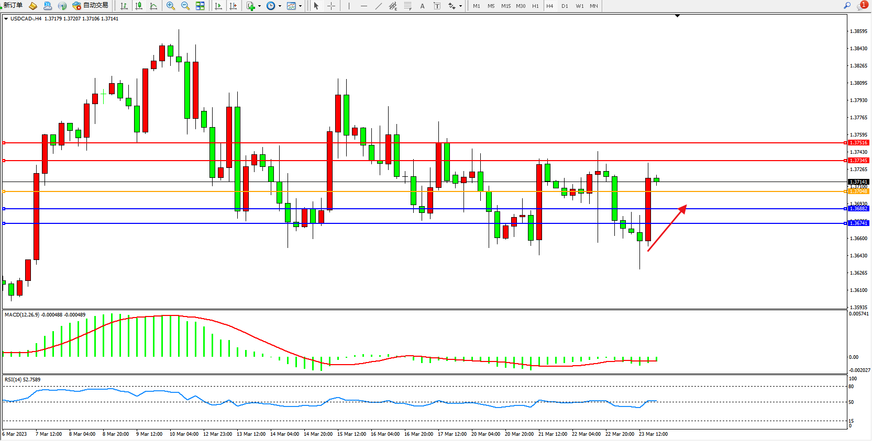Click the 新订单 new order button

13,5
